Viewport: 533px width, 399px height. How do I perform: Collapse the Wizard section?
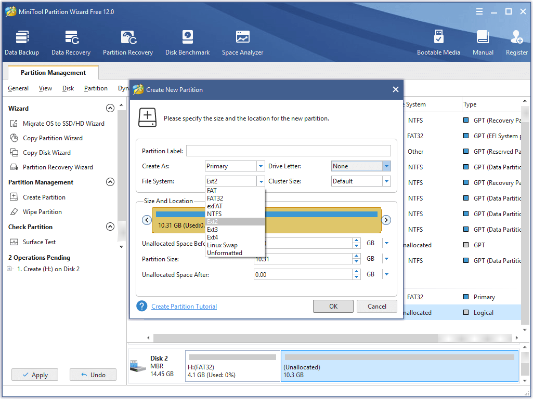click(x=110, y=109)
